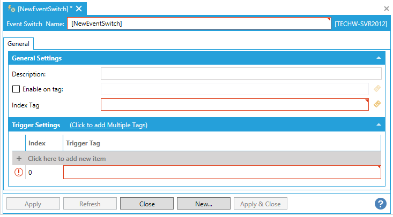Viewport: 393px width, 217px height.
Task: Focus the Index Tag input field
Action: point(234,105)
